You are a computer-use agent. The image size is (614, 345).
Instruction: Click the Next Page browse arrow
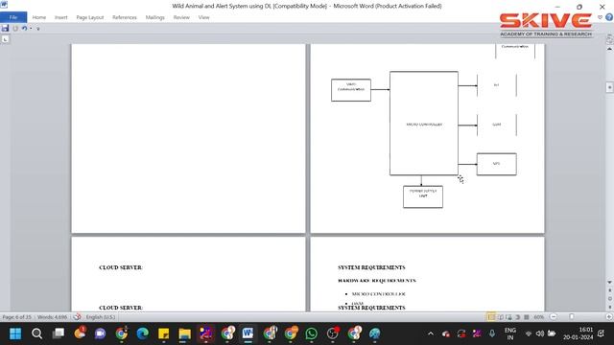click(609, 307)
